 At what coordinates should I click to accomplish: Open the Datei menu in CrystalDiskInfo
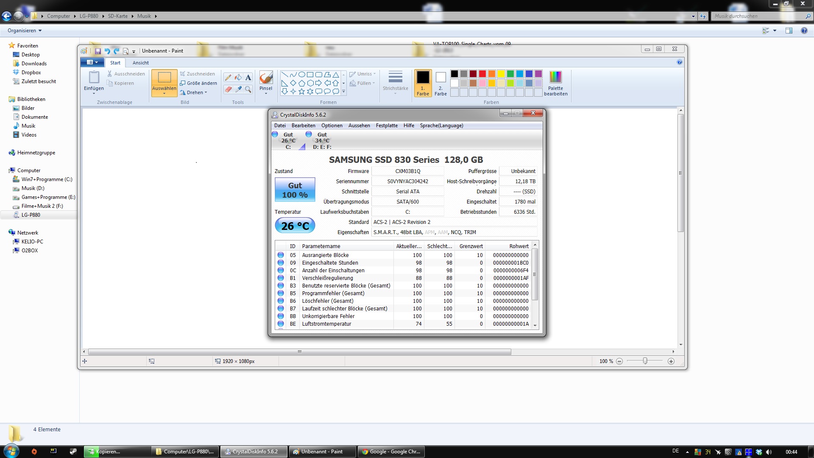(x=280, y=126)
